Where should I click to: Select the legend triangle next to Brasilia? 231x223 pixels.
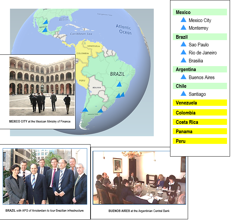183,60
